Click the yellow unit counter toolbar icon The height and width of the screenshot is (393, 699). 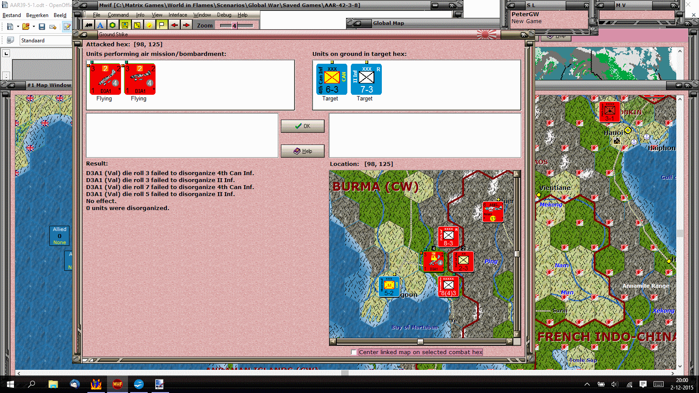pos(125,25)
